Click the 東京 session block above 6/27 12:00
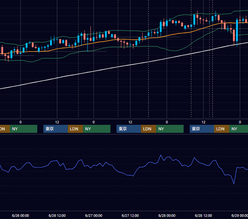The image size is (248, 219). (129, 129)
